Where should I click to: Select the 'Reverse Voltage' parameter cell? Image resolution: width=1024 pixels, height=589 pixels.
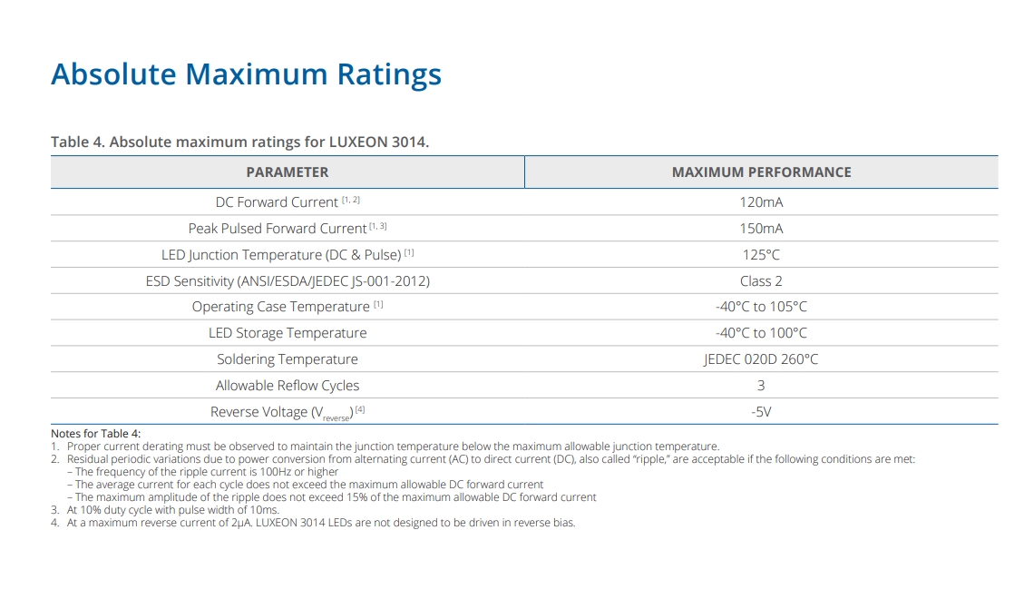(288, 412)
